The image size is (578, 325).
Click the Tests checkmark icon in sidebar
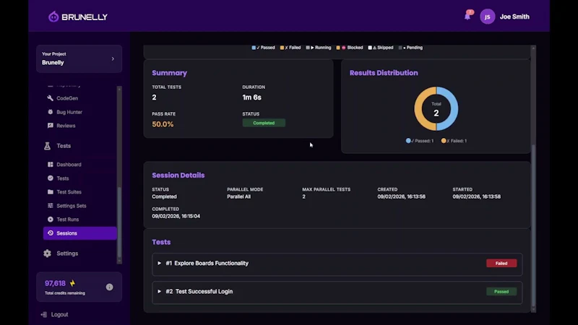[50, 178]
